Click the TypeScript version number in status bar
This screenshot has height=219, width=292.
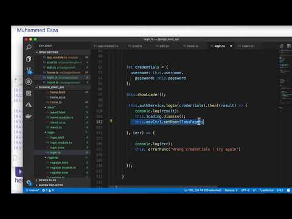pos(280,190)
